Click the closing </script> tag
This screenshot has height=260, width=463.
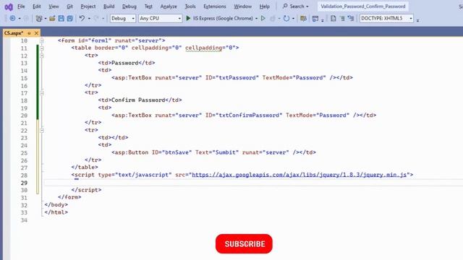pyautogui.click(x=86, y=190)
